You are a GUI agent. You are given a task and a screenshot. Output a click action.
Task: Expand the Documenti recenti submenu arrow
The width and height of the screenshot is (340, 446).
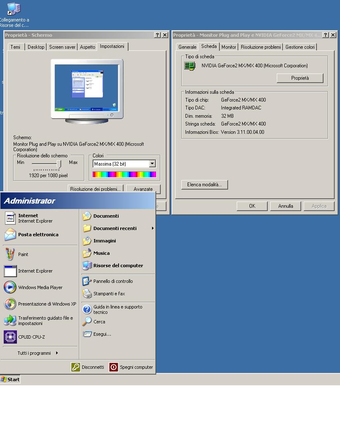point(152,228)
